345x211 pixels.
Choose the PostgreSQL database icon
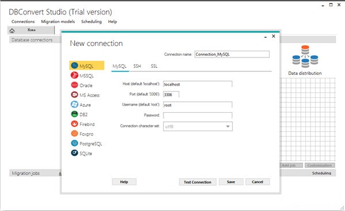pos(74,143)
